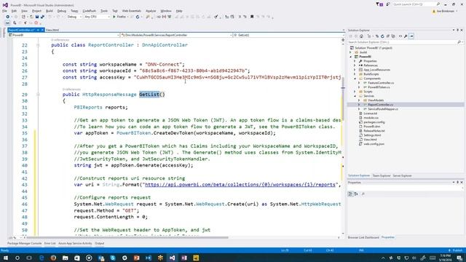Viewport: 466px width, 262px height.
Task: Click Show All Files icon in Solution Explorer
Action: click(393, 36)
